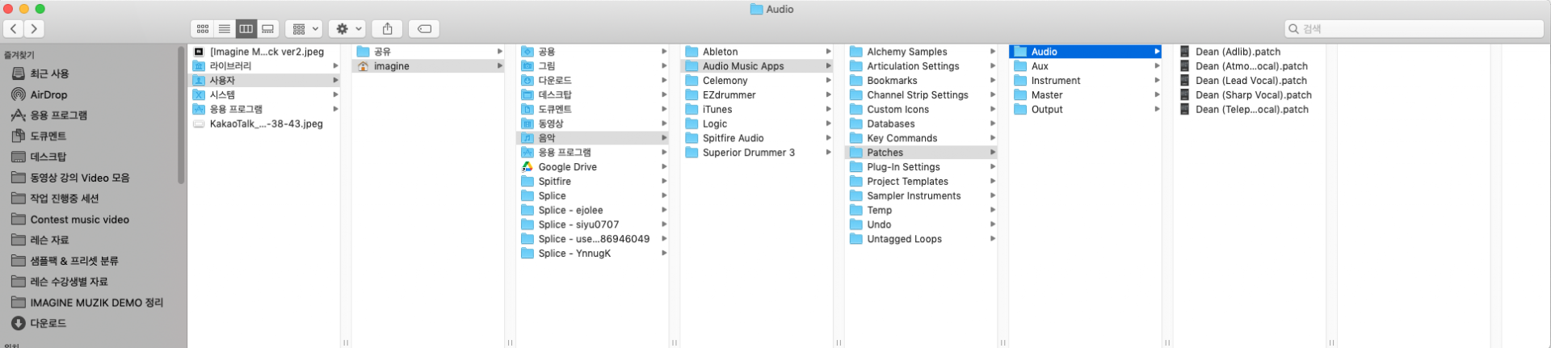The image size is (1551, 348).
Task: Expand the Plug-In Settings folder arrow
Action: (x=992, y=167)
